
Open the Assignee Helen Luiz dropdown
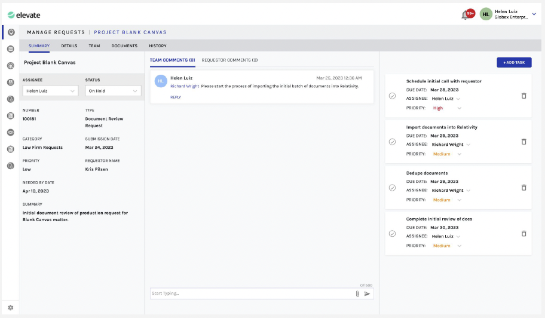click(50, 91)
